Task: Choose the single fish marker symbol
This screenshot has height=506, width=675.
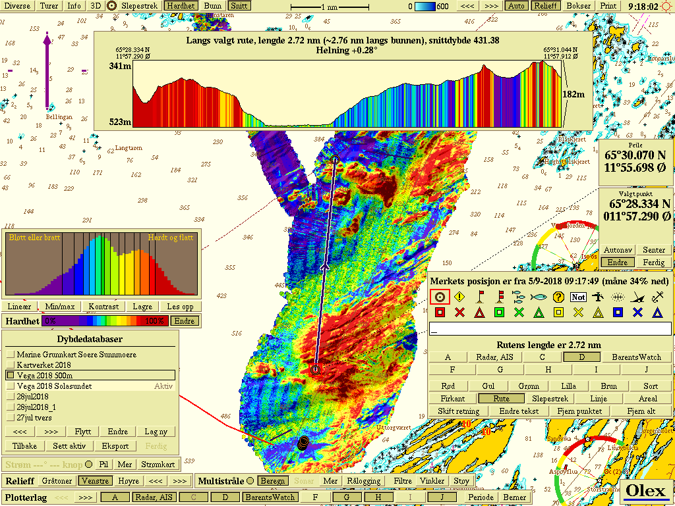Action: tap(539, 297)
